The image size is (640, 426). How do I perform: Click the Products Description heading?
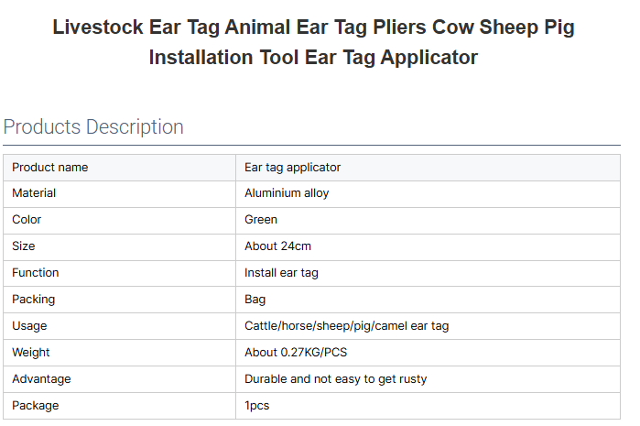click(93, 126)
